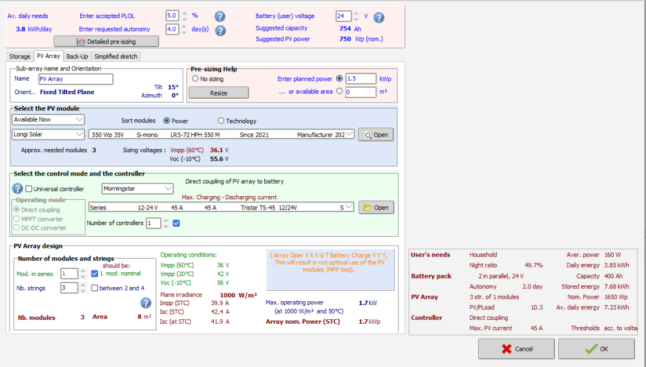Click the PV Array name input field

(76, 79)
